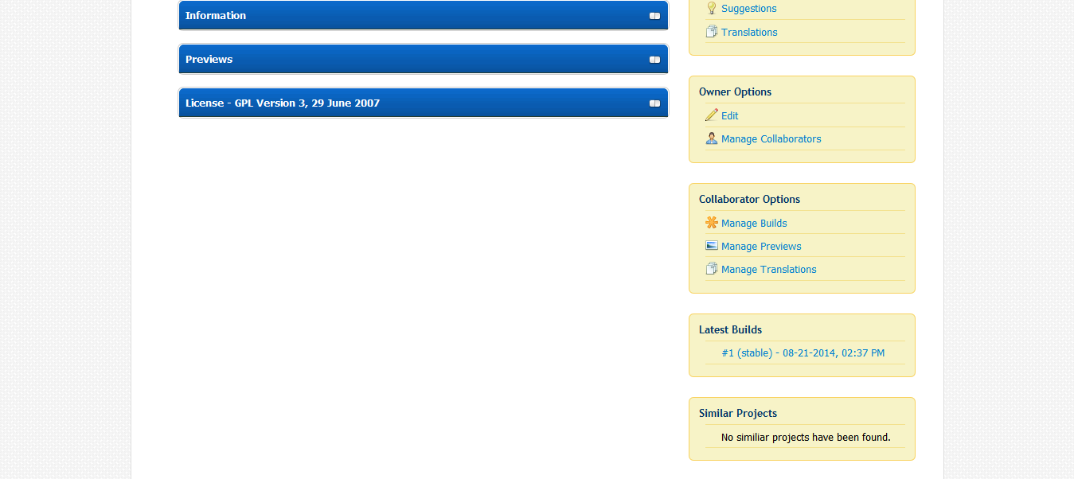Click the Edit pencil icon
Image resolution: width=1074 pixels, height=479 pixels.
[x=712, y=115]
